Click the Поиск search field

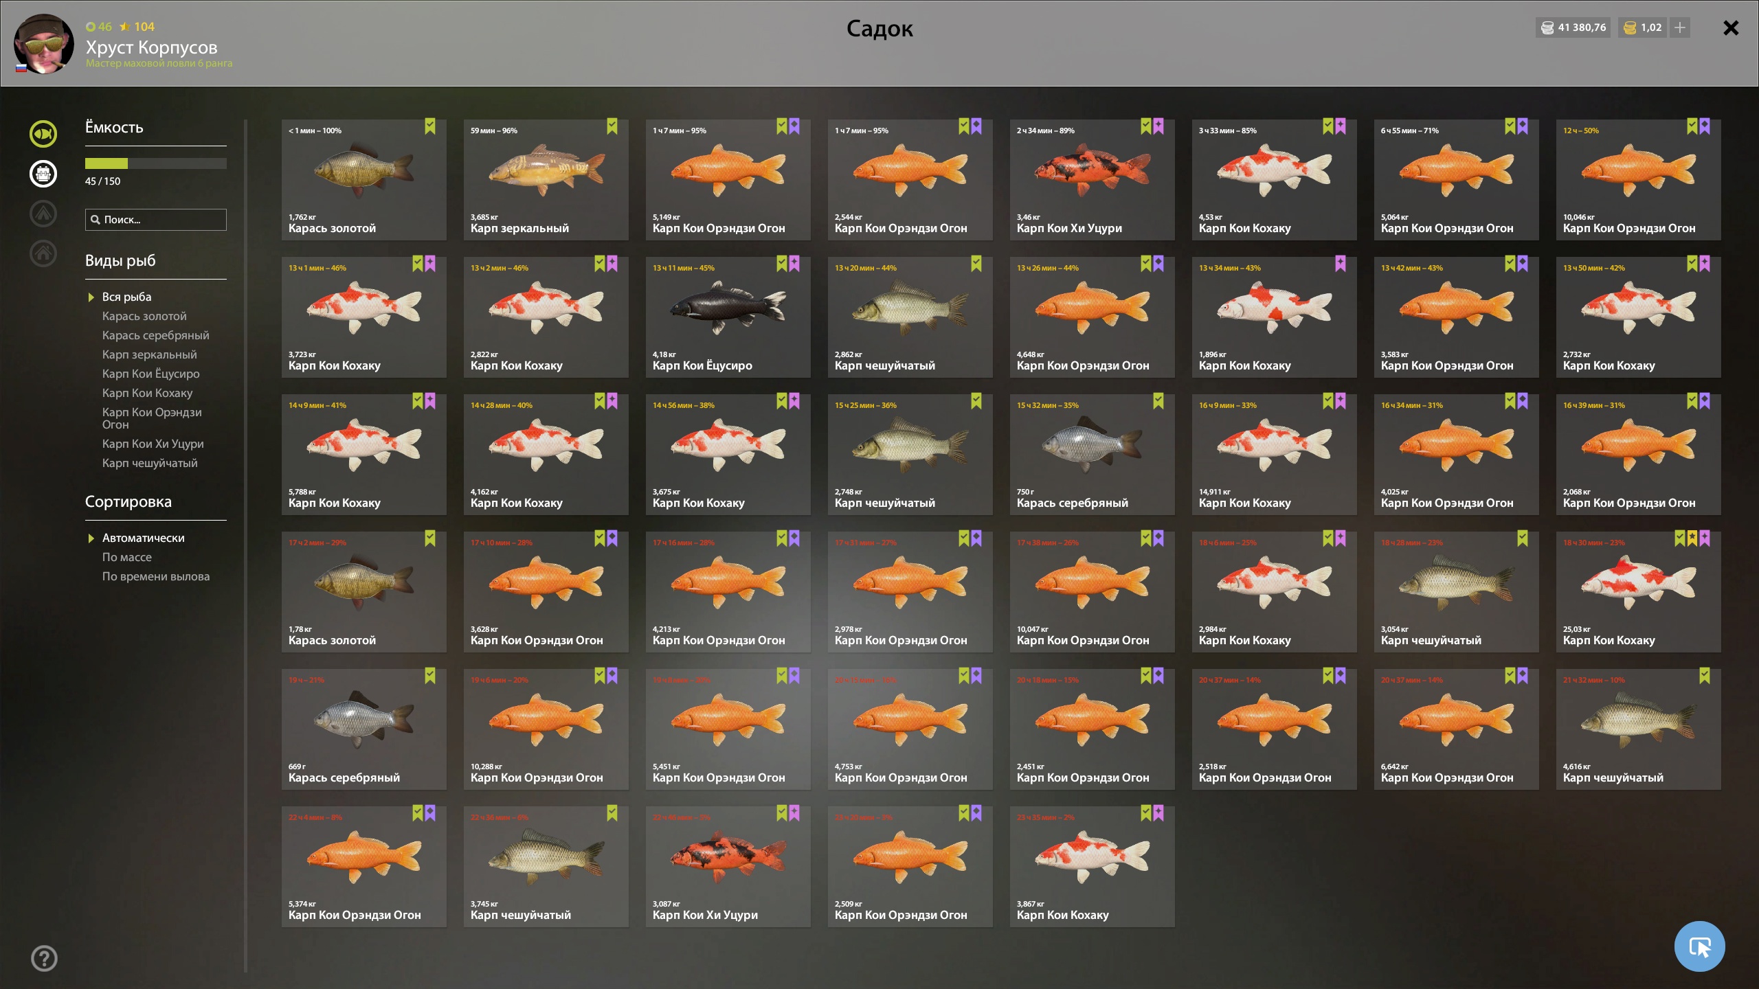(x=156, y=220)
